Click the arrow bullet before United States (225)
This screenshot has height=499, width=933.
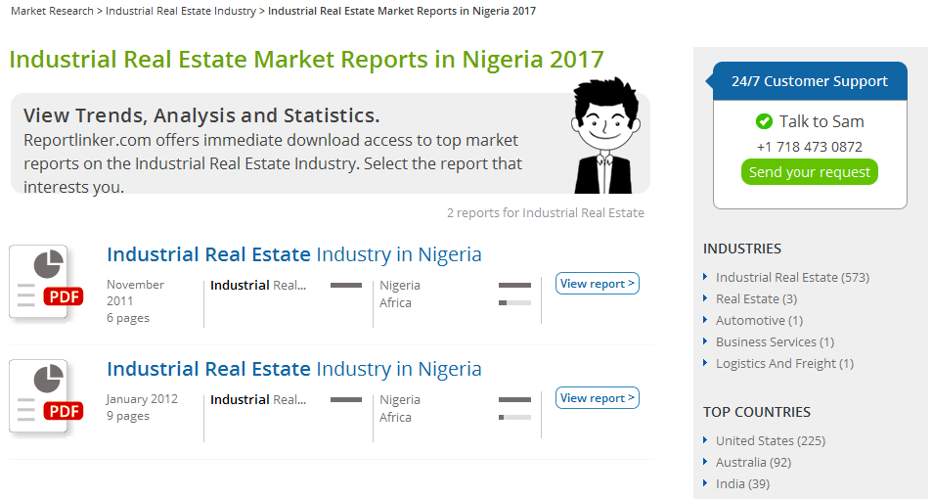[705, 440]
